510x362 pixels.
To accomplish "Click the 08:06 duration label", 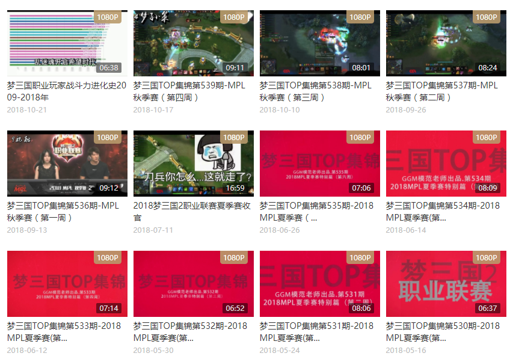I will [361, 308].
